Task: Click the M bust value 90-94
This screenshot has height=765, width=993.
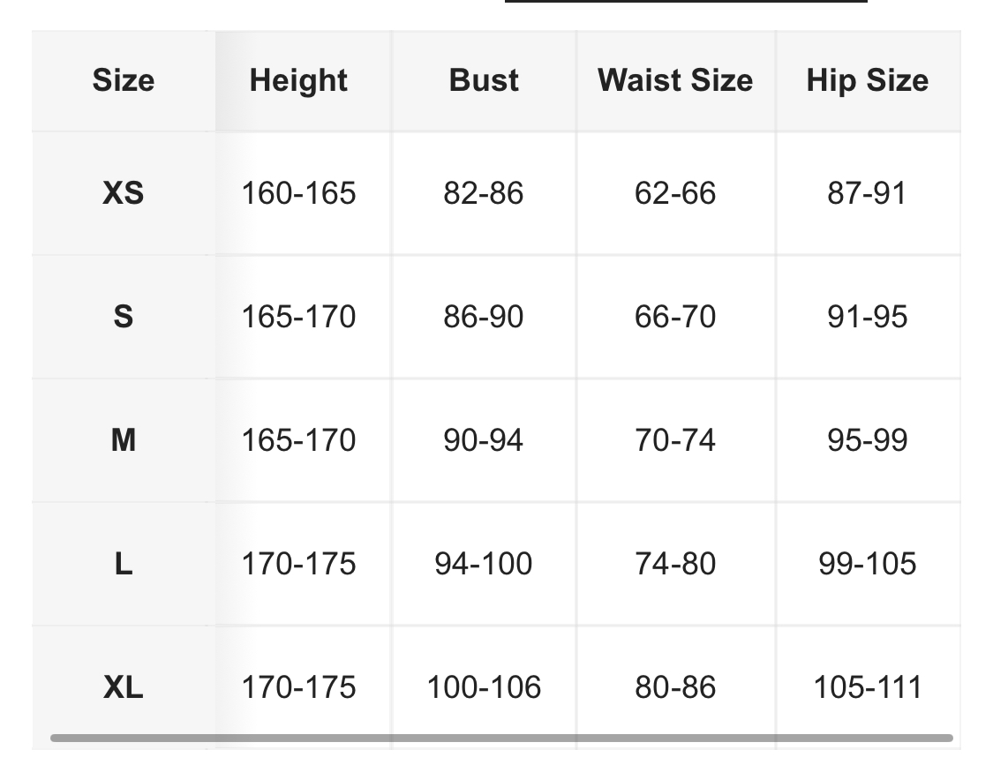Action: pyautogui.click(x=484, y=439)
